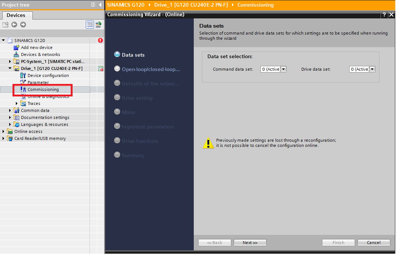Toggle the project tree column layout icon
This screenshot has height=254, width=396.
coord(93,4)
